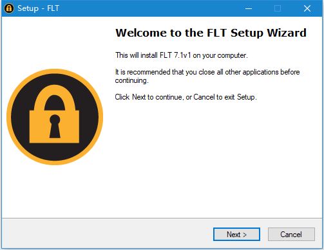Click the "Click Next to continue" instruction line
Screen dimensions: 324x250
[186, 97]
